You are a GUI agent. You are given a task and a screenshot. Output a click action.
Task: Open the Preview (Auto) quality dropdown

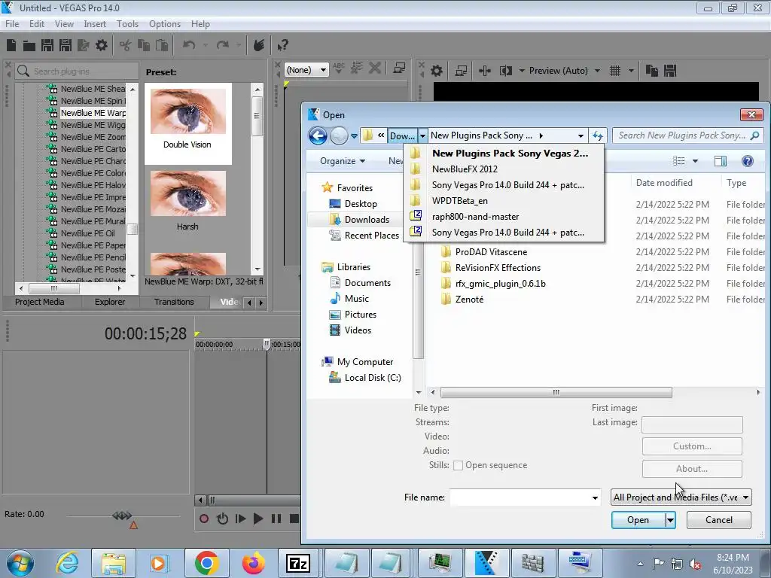(597, 71)
